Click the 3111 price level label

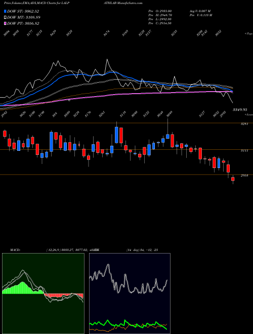coord(244,151)
